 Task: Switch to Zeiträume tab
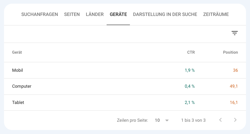pos(216,14)
